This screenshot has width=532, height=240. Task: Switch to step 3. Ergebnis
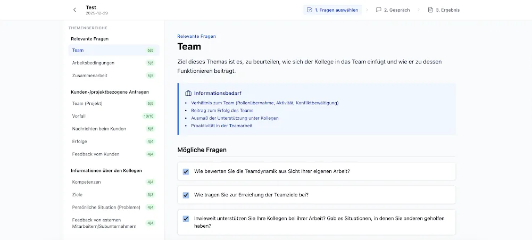(x=444, y=10)
